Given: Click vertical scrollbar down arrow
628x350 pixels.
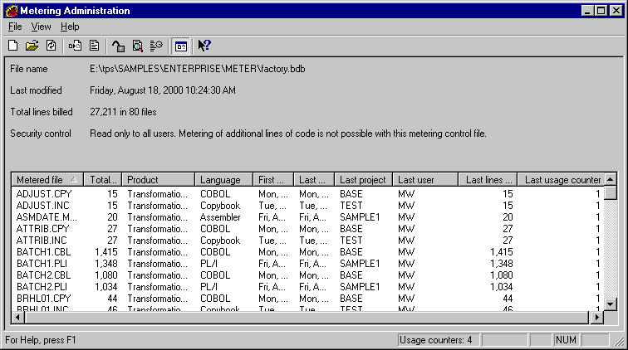Looking at the screenshot, I should coord(610,304).
